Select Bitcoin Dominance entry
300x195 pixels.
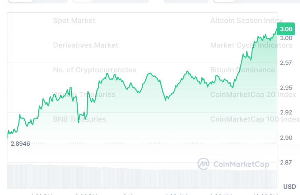coord(242,70)
